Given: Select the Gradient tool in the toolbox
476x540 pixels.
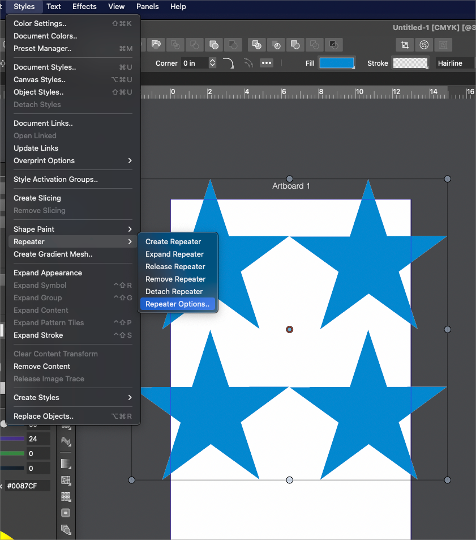Looking at the screenshot, I should click(66, 464).
